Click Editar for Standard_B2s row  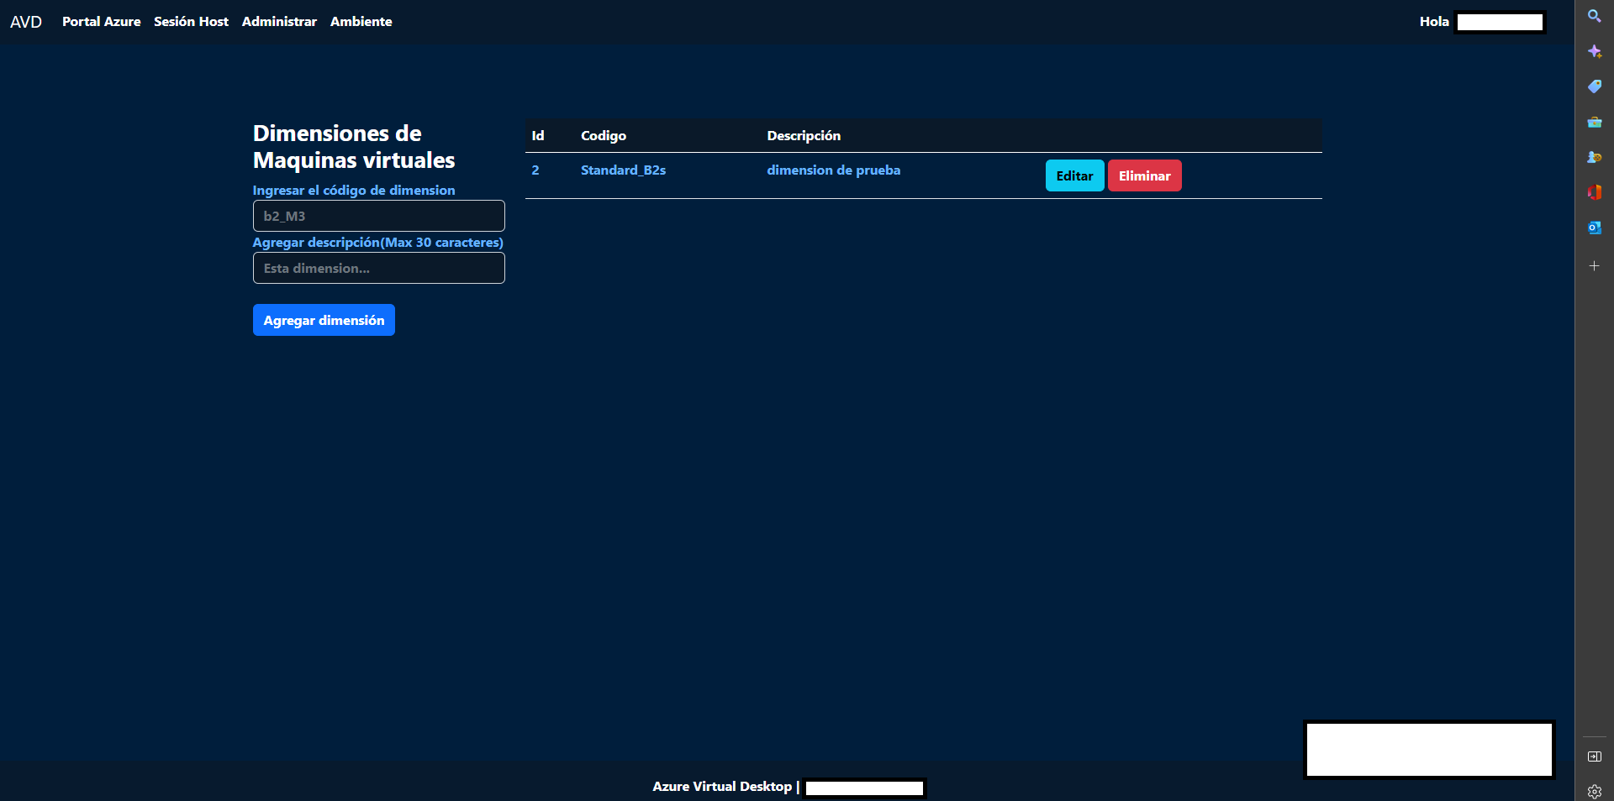[x=1074, y=175]
